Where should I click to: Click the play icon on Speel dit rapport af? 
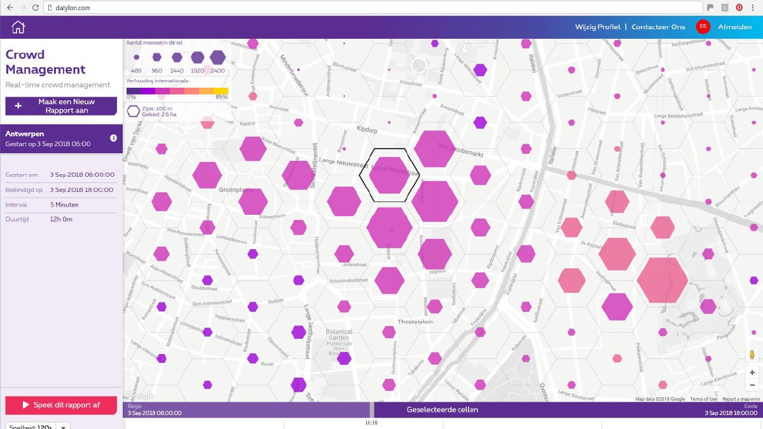tap(27, 405)
